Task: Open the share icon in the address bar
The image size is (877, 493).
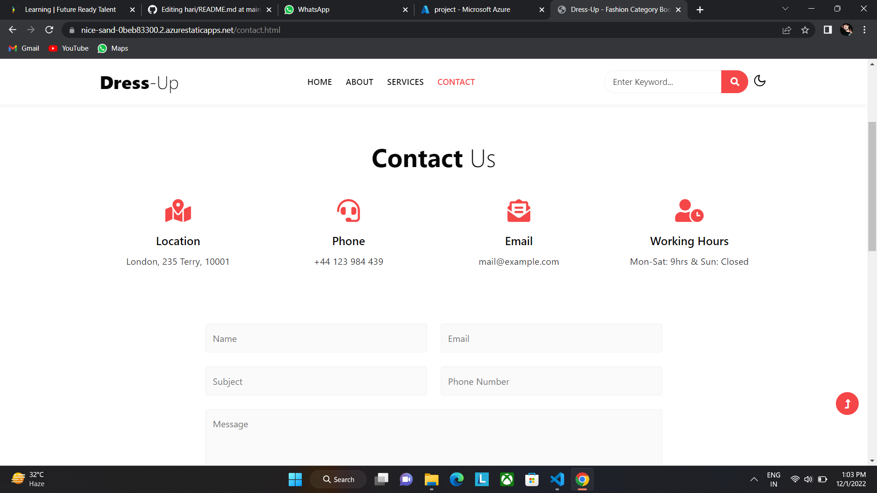Action: 787,30
